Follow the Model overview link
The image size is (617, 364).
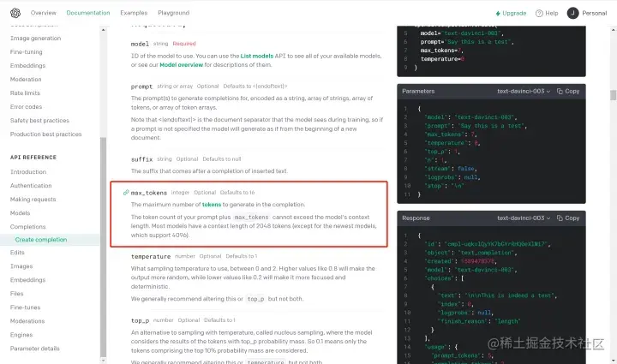pos(181,65)
